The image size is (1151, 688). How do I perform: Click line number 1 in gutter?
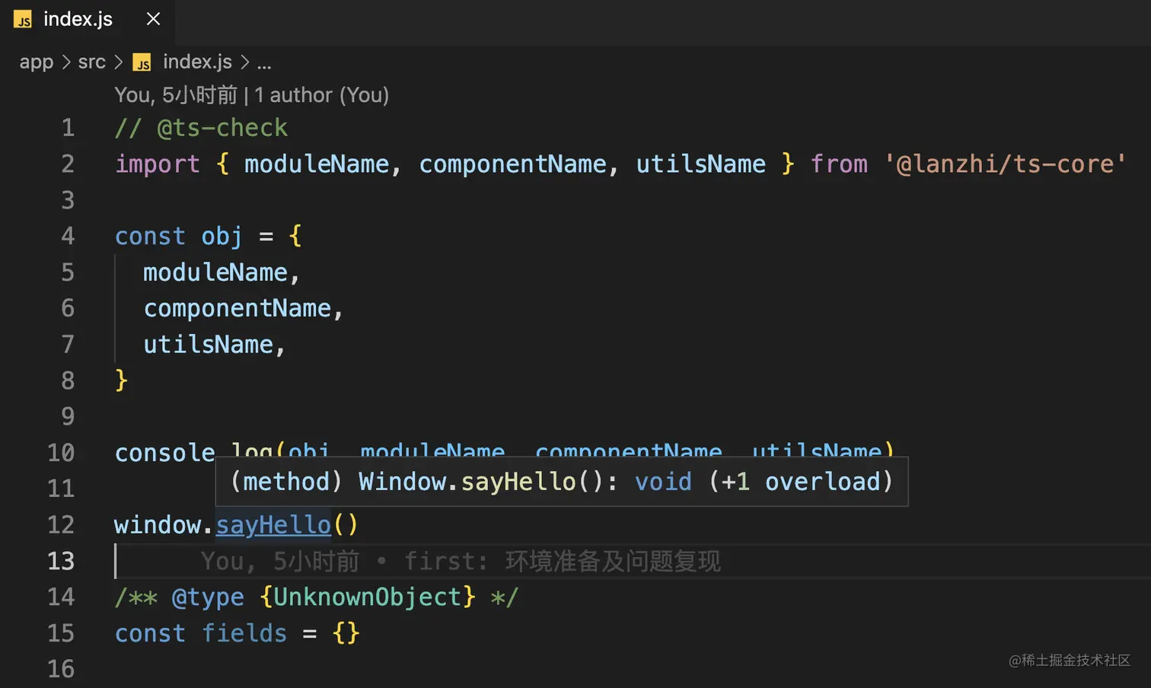[x=68, y=128]
